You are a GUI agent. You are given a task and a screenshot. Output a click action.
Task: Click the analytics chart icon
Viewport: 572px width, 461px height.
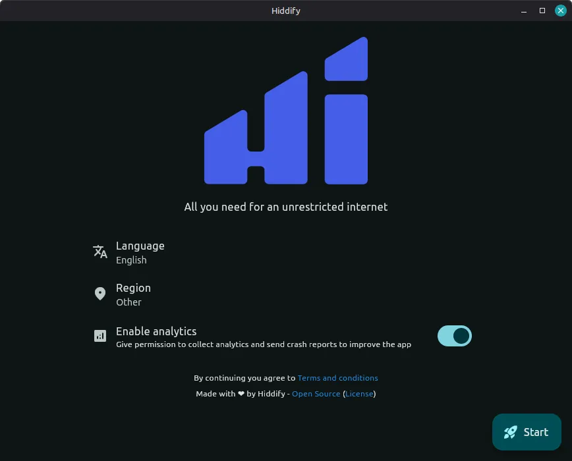[100, 336]
